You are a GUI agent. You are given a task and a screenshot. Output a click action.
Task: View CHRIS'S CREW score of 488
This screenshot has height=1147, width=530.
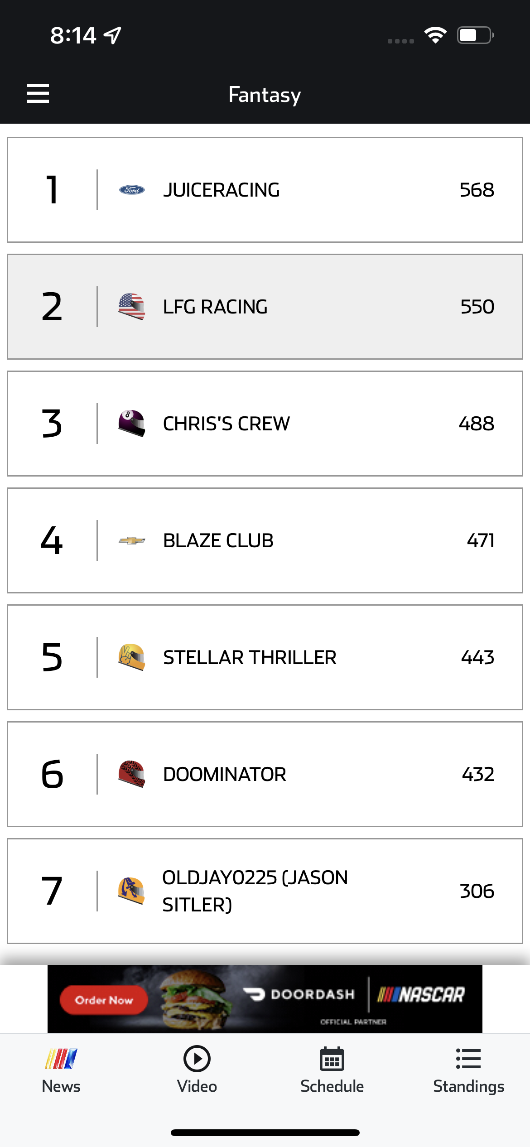[476, 424]
